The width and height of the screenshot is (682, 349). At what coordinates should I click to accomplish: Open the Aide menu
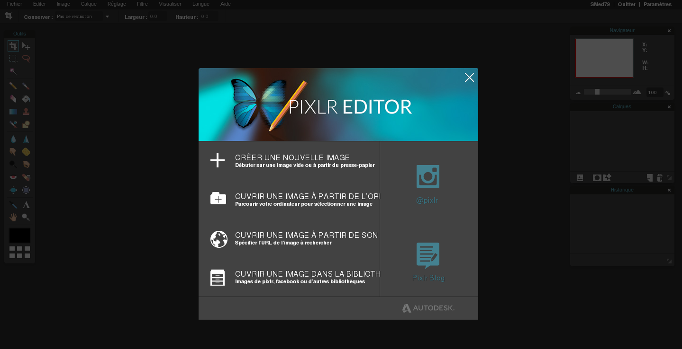click(x=226, y=4)
